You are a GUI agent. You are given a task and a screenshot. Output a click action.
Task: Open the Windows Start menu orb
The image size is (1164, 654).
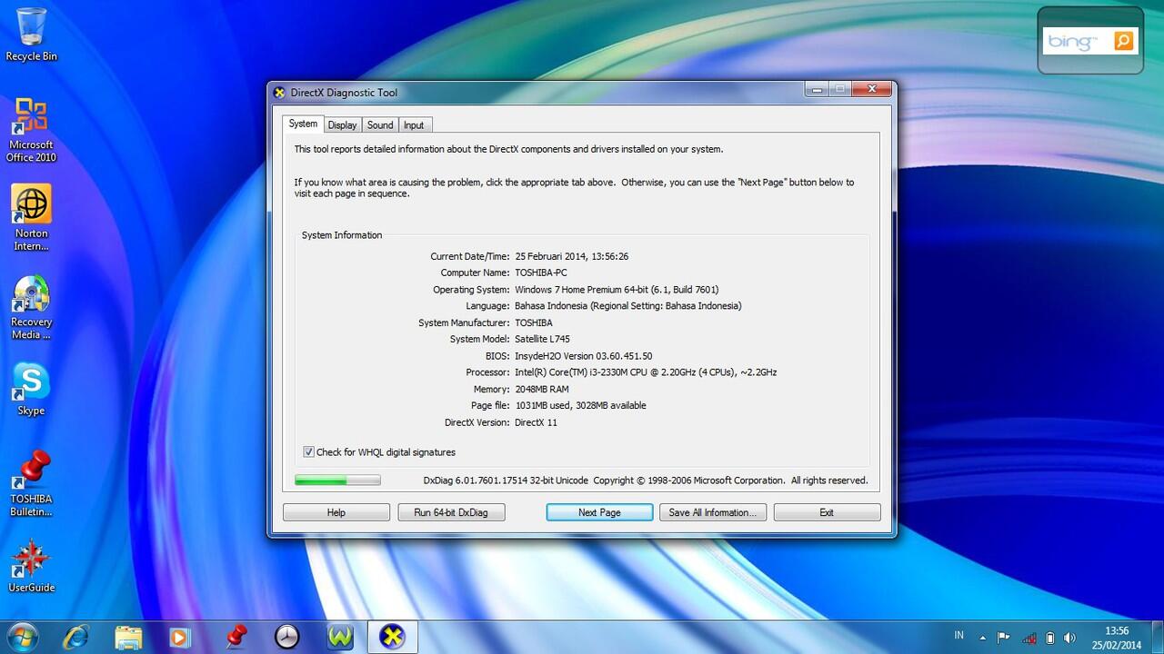pos(22,636)
